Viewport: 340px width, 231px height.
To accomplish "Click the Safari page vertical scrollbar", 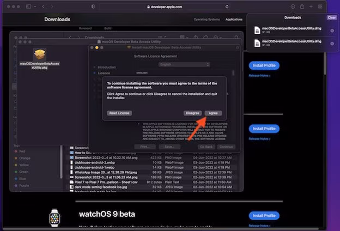I will point(325,64).
